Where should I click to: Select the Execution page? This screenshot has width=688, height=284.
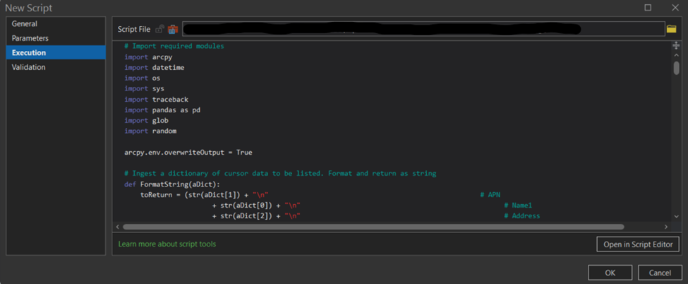(29, 53)
